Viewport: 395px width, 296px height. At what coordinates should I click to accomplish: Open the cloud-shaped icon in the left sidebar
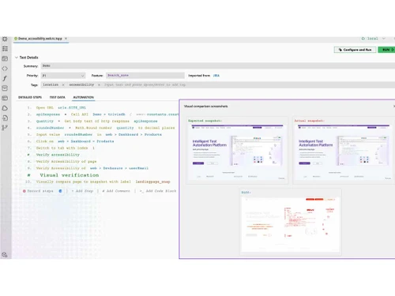5,108
